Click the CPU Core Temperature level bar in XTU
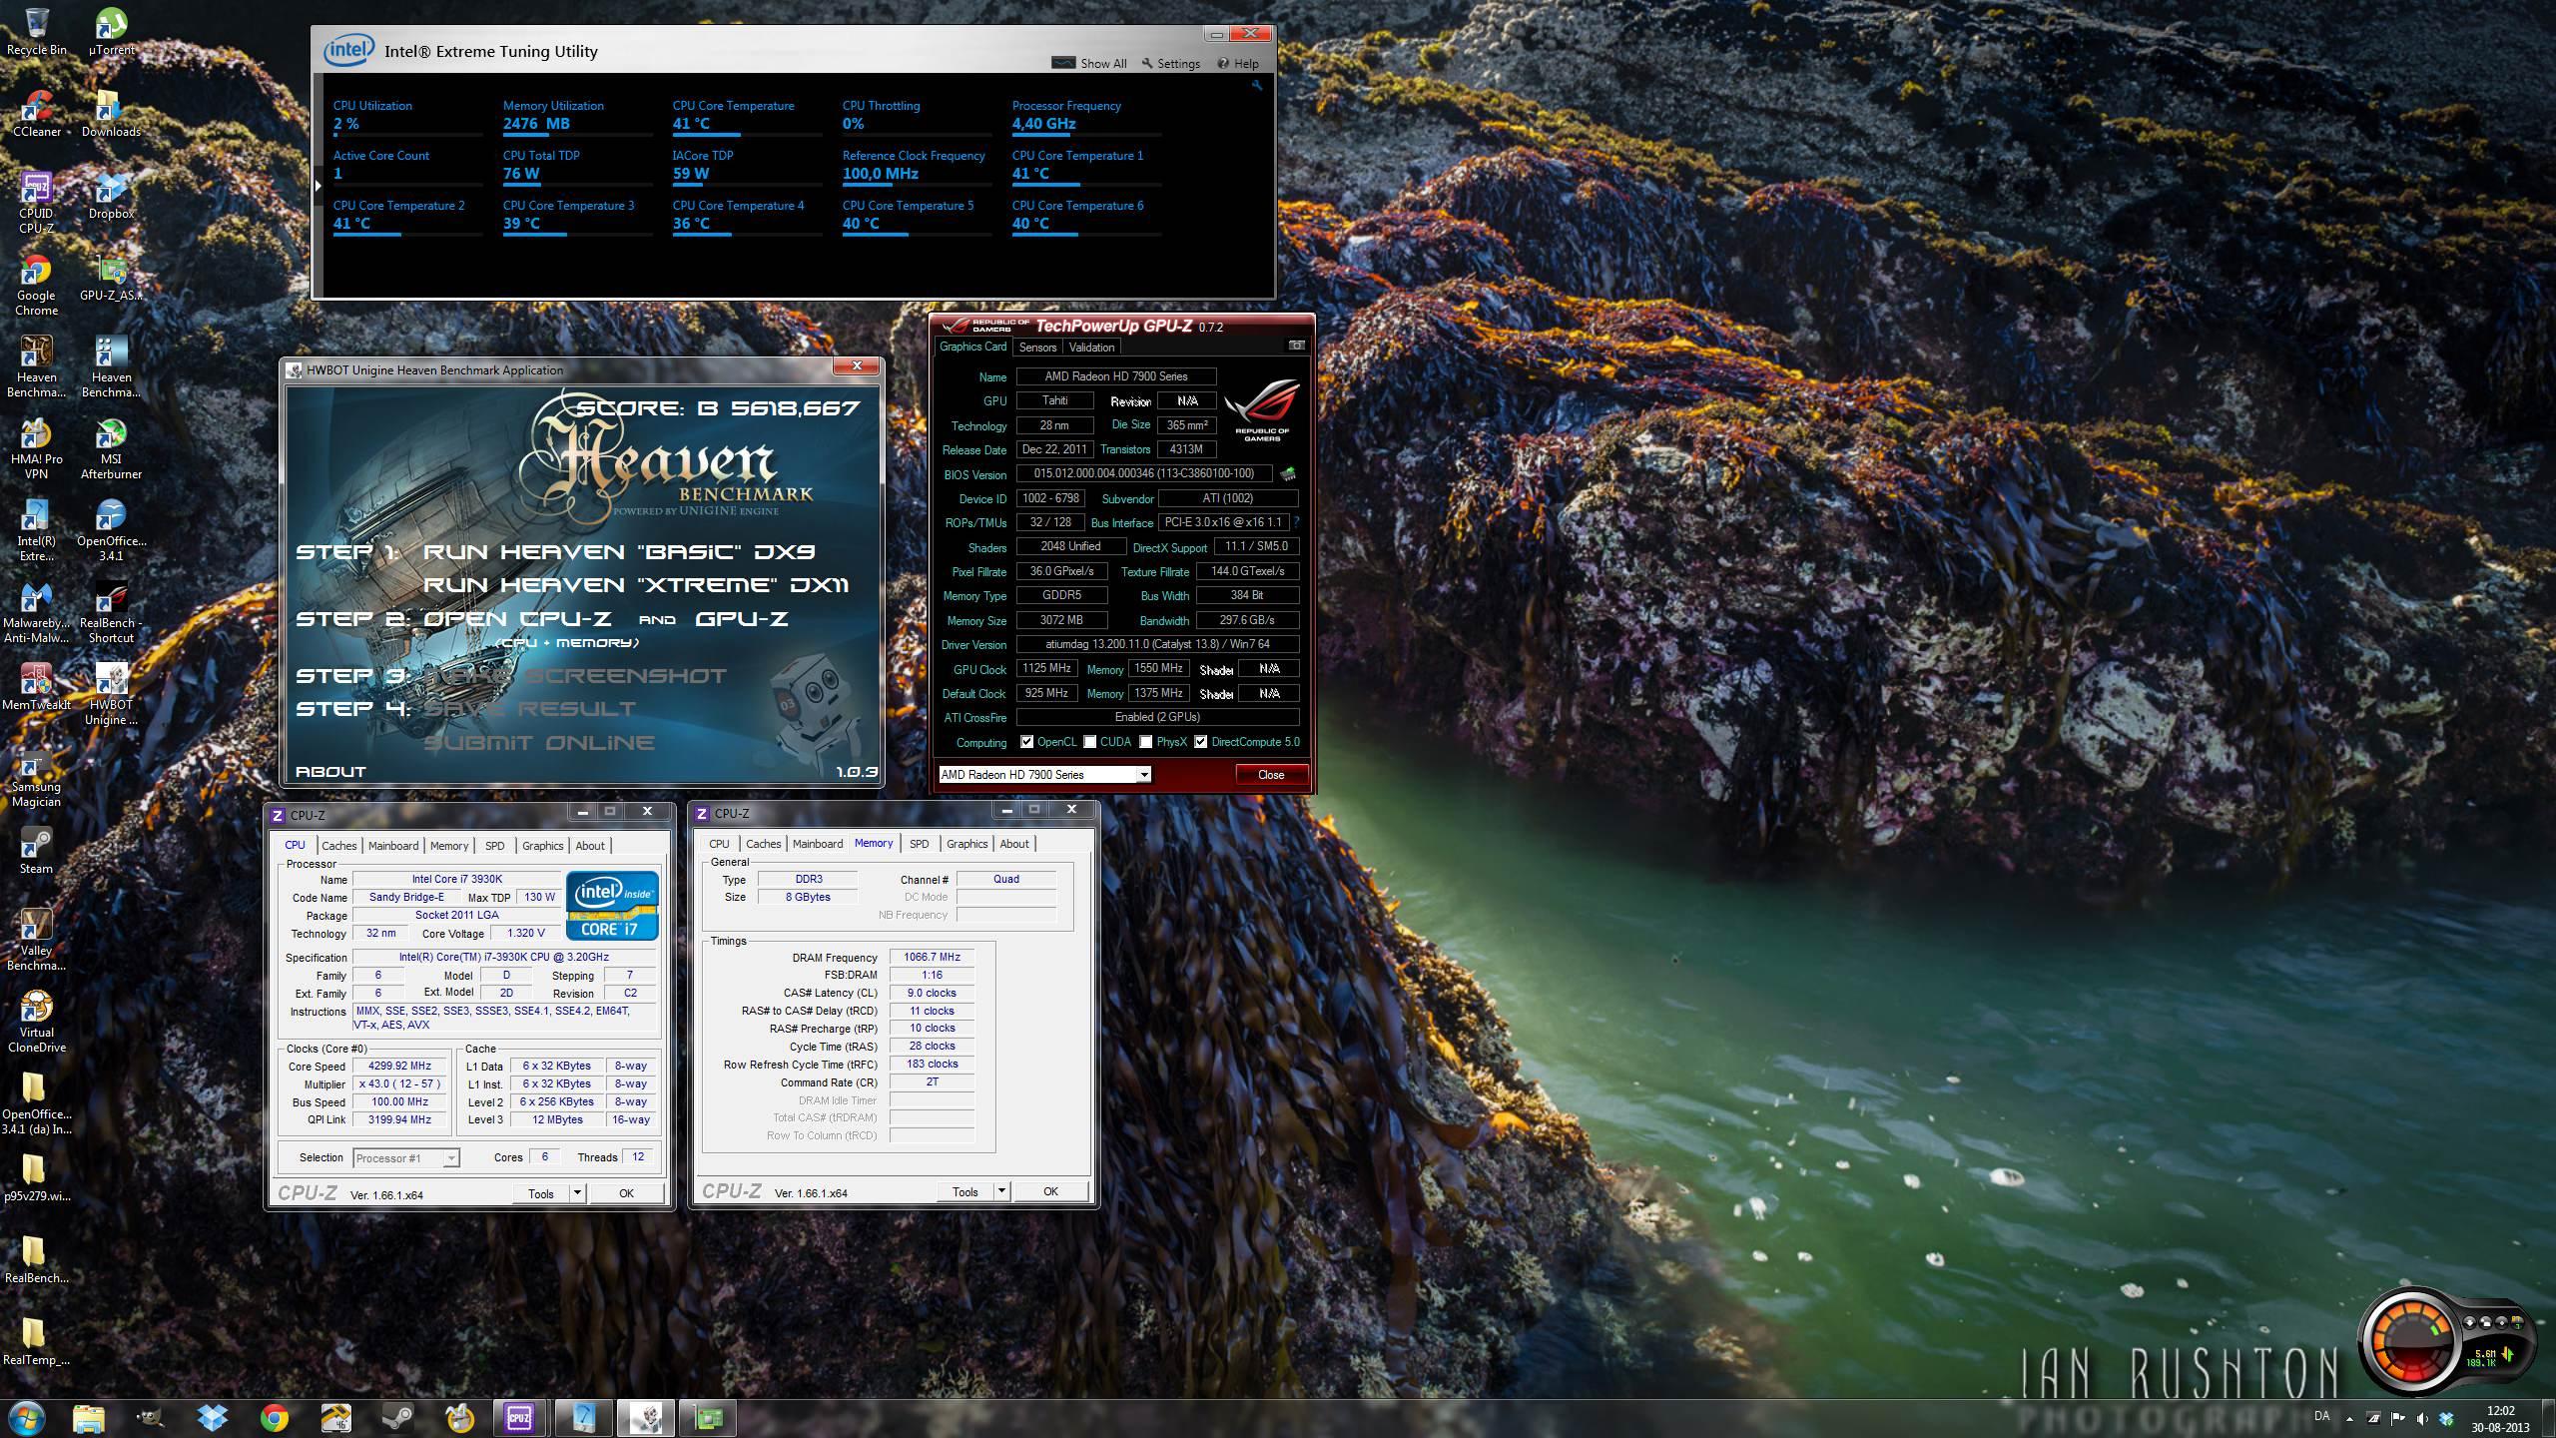The image size is (2556, 1438). click(747, 135)
